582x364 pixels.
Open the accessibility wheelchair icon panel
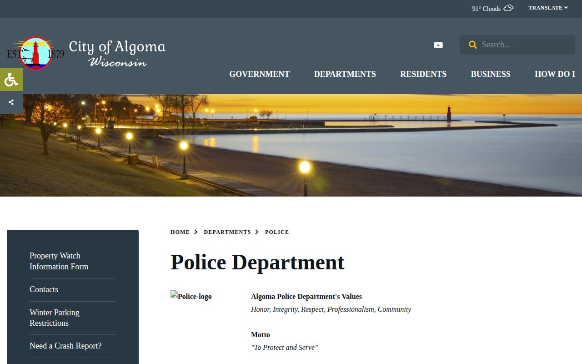click(11, 80)
